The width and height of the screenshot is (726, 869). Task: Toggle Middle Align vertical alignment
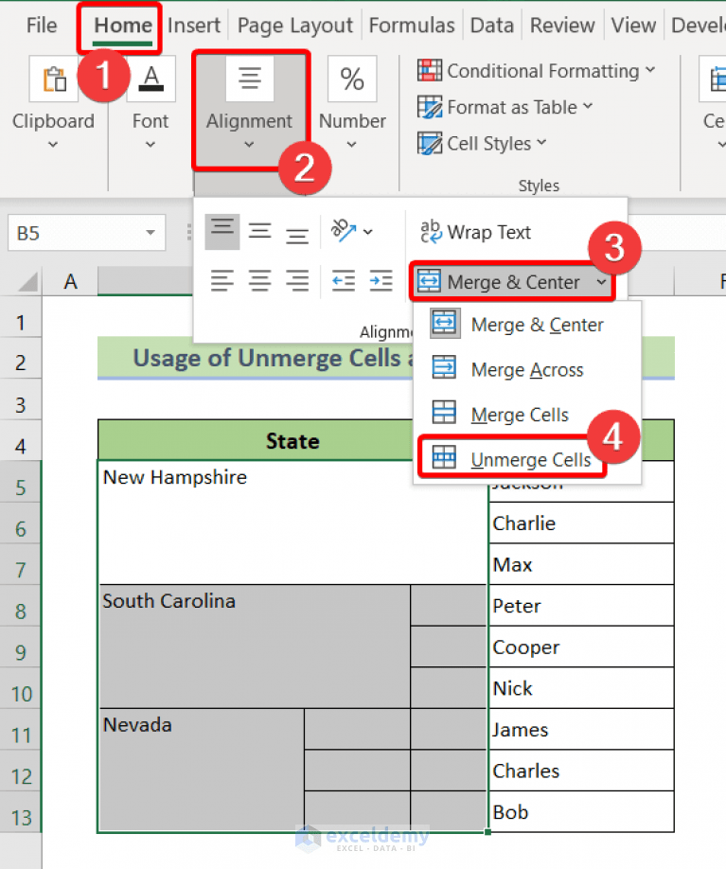[259, 231]
